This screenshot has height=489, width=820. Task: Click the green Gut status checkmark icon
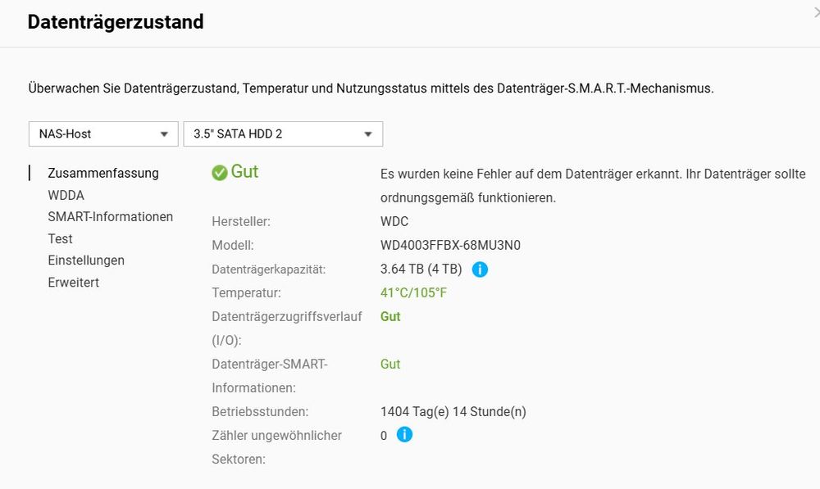(220, 172)
